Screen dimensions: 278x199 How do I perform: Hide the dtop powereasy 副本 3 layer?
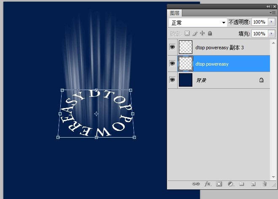(x=172, y=48)
